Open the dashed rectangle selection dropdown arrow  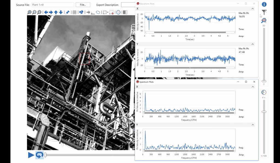[108, 13]
